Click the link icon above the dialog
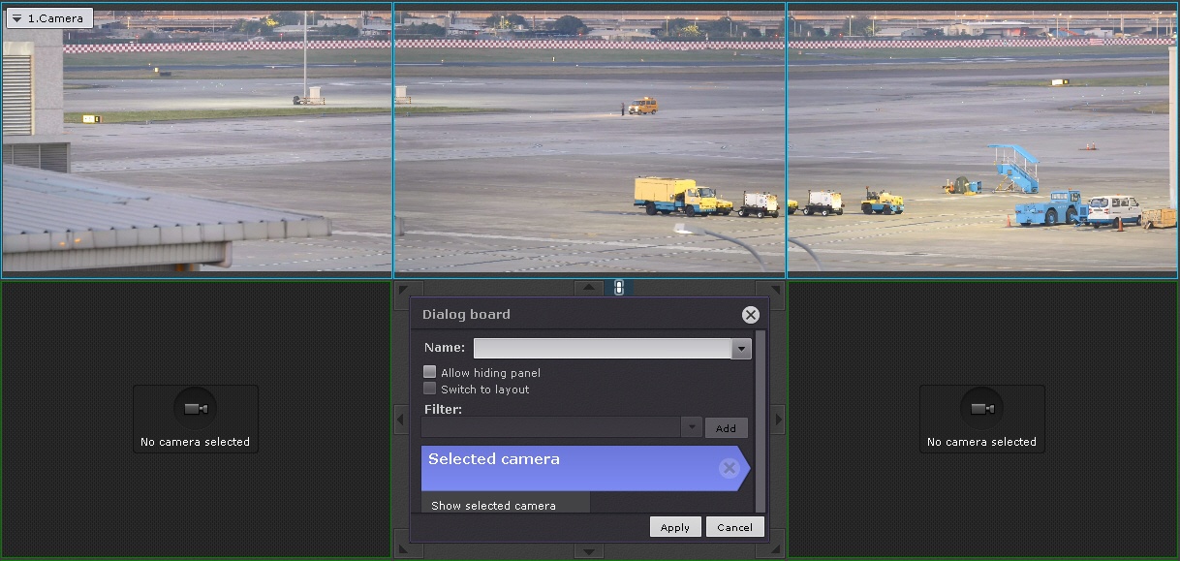The height and width of the screenshot is (561, 1180). coord(619,288)
